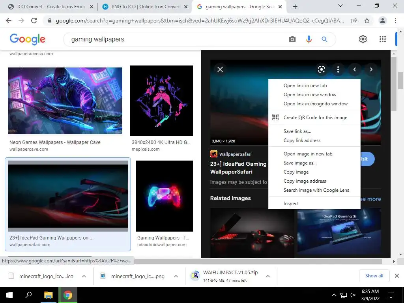The image size is (404, 303).
Task: Open preview panel three-dot menu
Action: click(338, 69)
